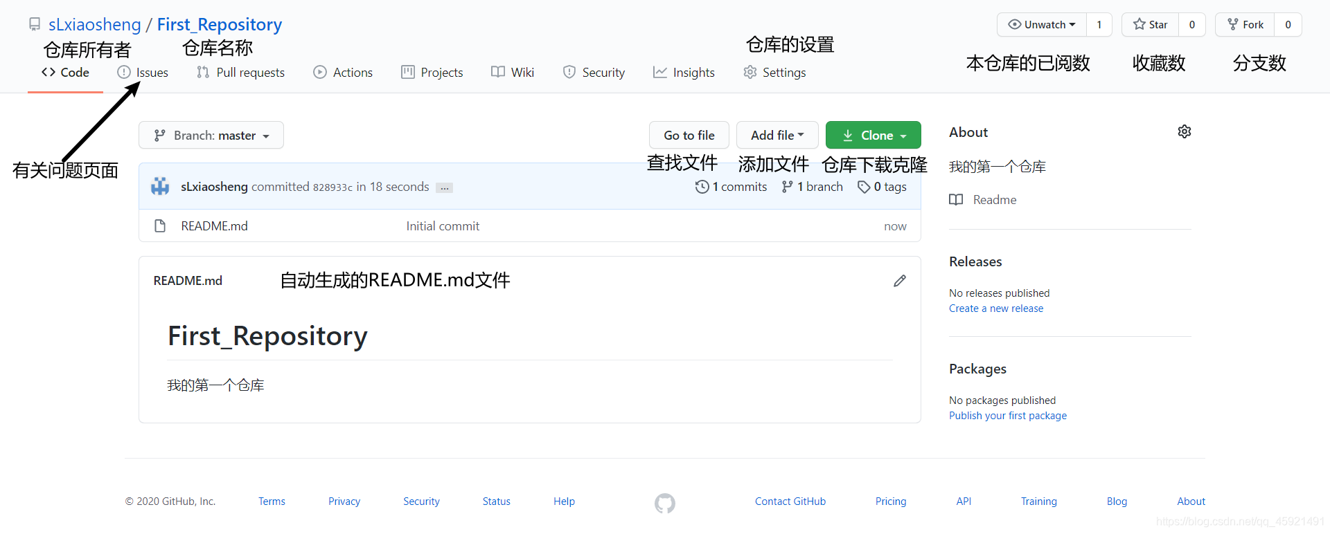The height and width of the screenshot is (534, 1330).
Task: Click Create a new release
Action: (996, 309)
